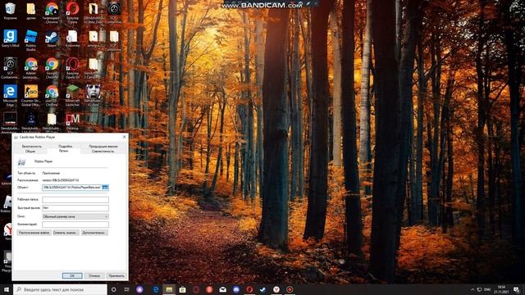Switch to the Подробно tab
This screenshot has height=295, width=525.
[66, 147]
